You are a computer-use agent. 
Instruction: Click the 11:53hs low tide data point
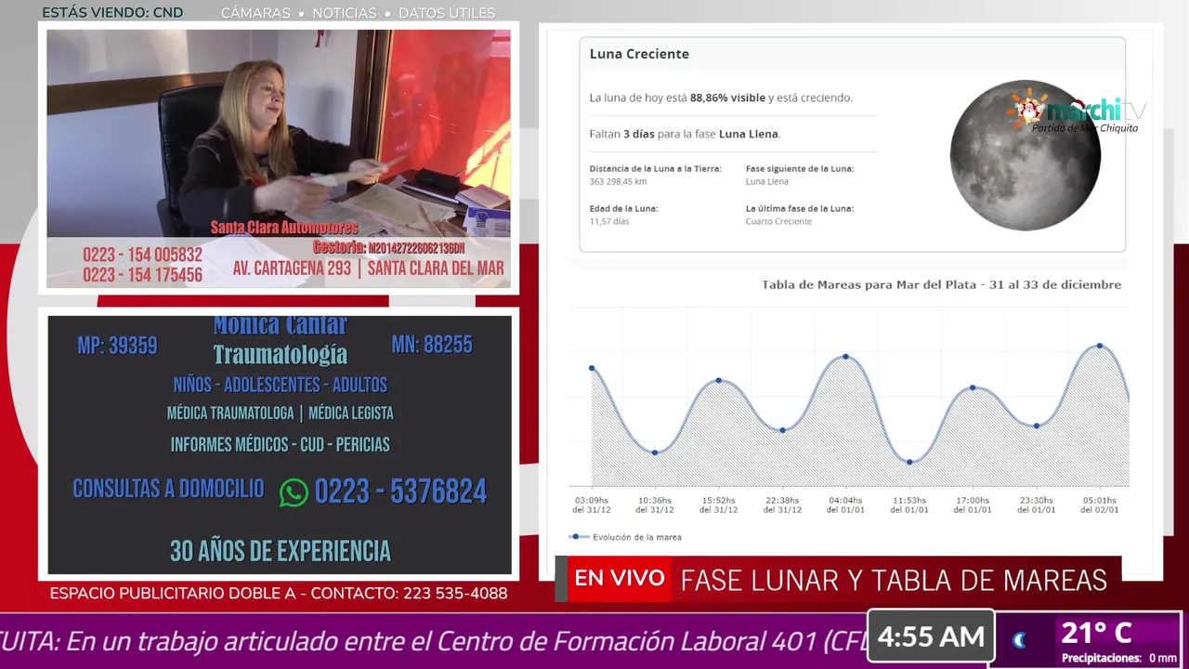(909, 462)
